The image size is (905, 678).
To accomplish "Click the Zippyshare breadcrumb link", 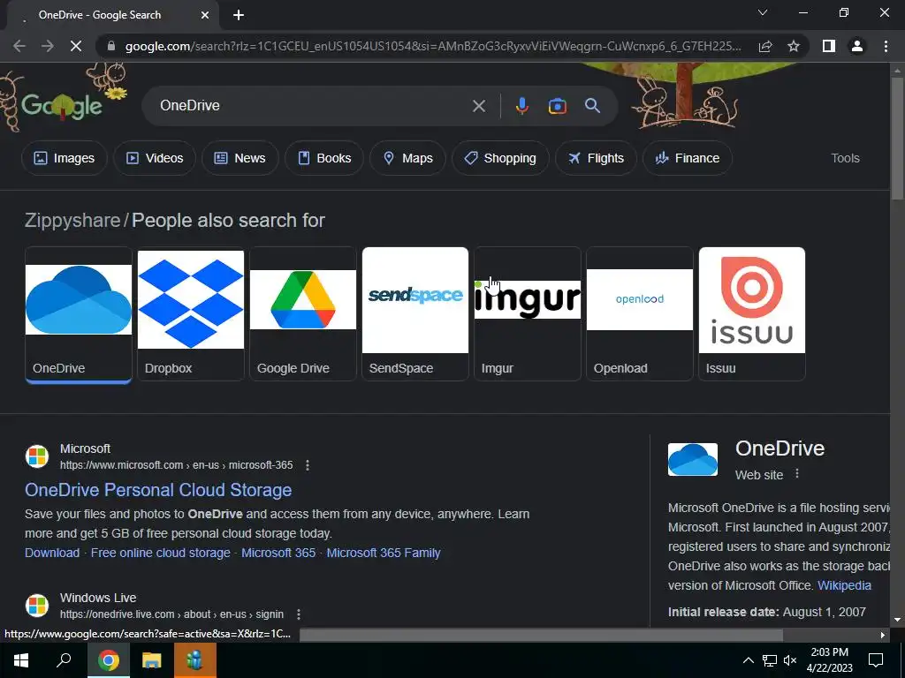I will coord(72,220).
